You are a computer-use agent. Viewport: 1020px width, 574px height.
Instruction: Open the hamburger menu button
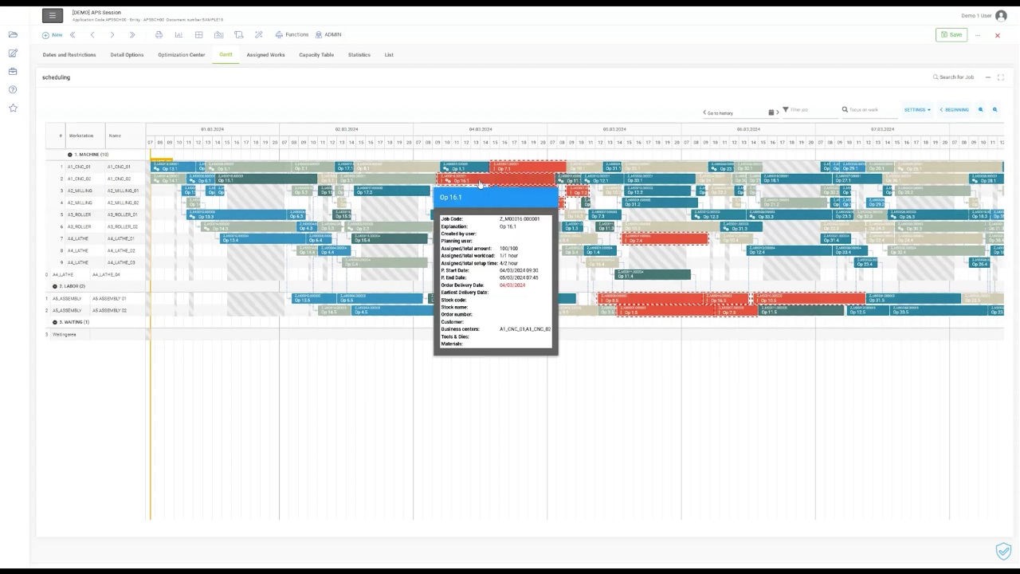click(x=53, y=15)
